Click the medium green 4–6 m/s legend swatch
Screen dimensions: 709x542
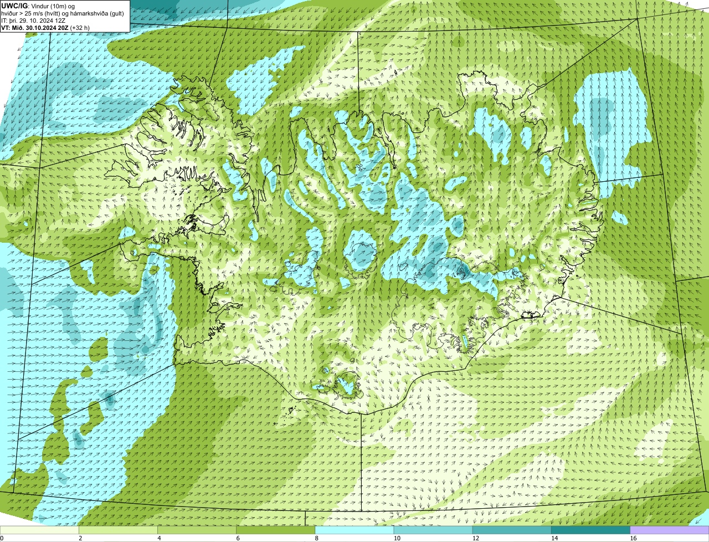[197, 530]
